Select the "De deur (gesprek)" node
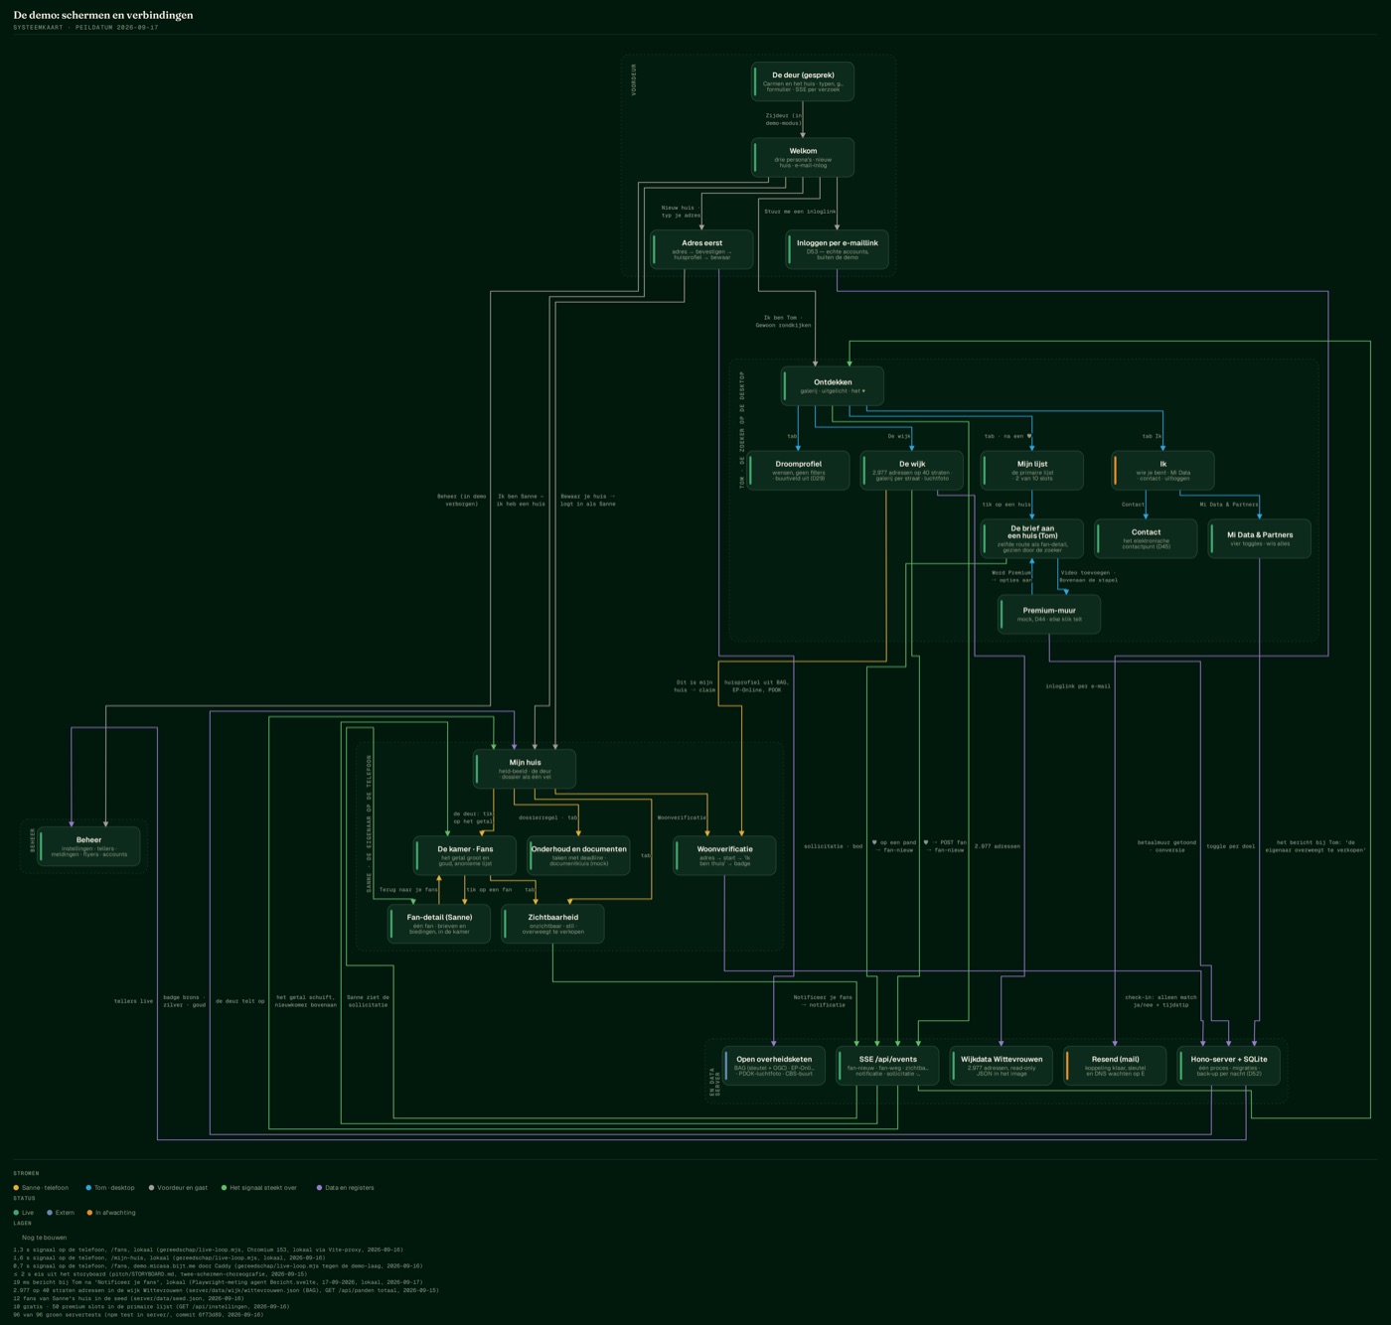This screenshot has width=1391, height=1325. point(803,81)
